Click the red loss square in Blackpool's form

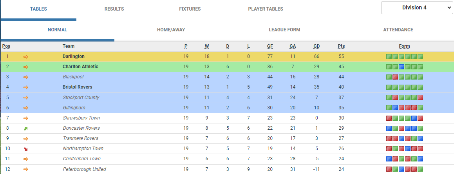coord(395,77)
